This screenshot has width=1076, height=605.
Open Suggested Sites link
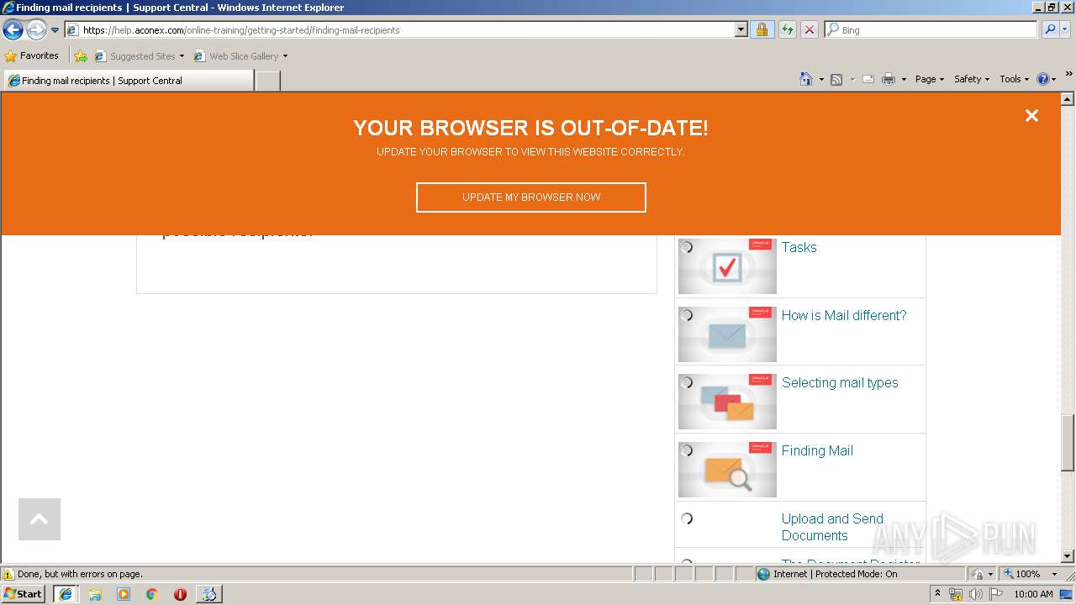click(139, 56)
